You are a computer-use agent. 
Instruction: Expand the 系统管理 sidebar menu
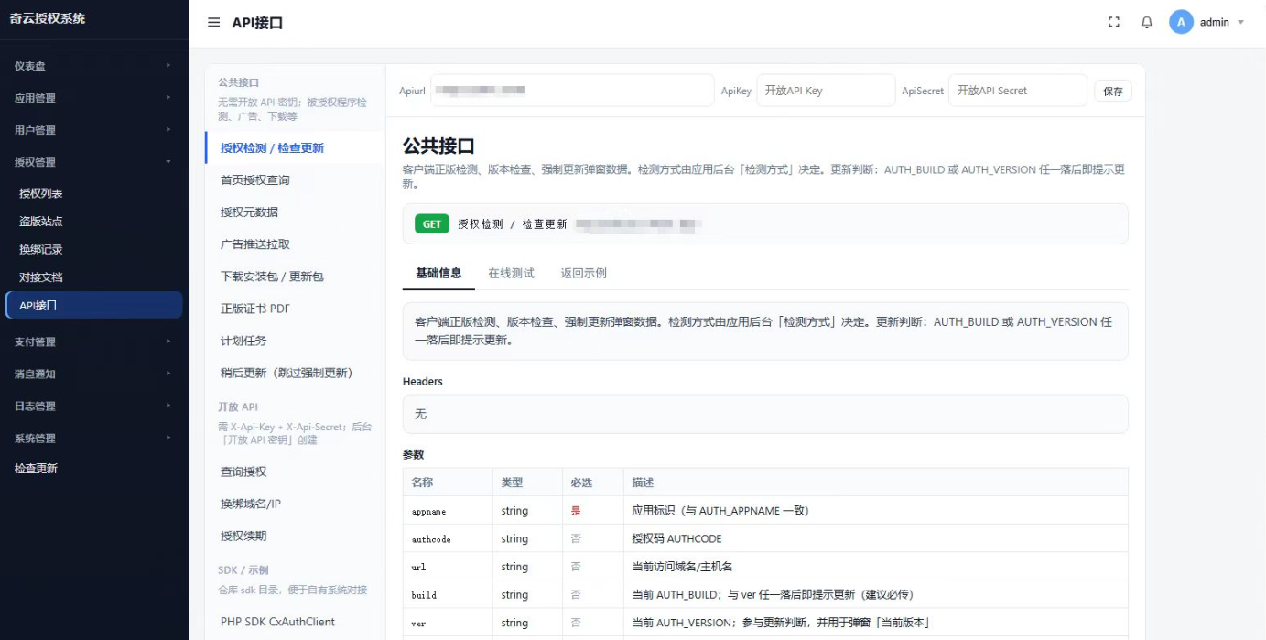pyautogui.click(x=94, y=438)
